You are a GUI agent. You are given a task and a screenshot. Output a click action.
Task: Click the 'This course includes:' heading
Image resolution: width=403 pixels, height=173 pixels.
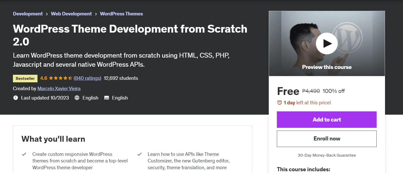(304, 169)
